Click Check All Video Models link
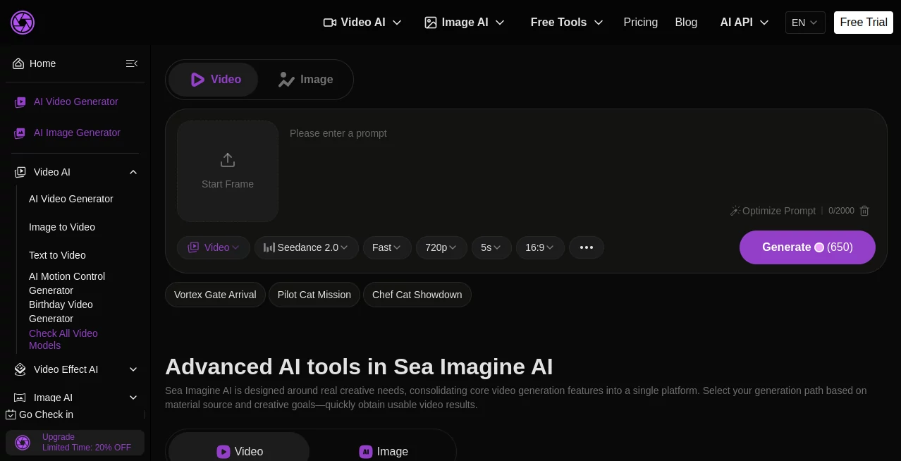 (63, 339)
